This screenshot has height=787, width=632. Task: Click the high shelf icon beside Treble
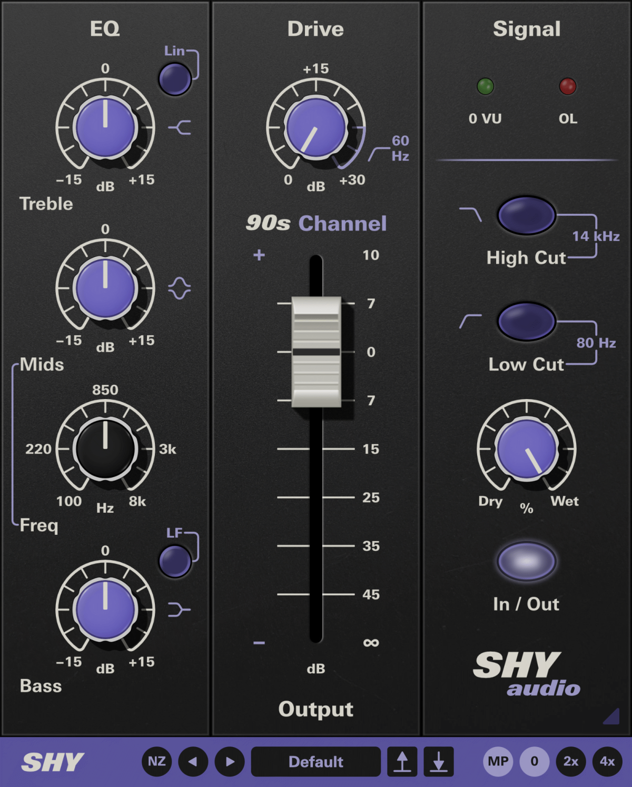(180, 127)
